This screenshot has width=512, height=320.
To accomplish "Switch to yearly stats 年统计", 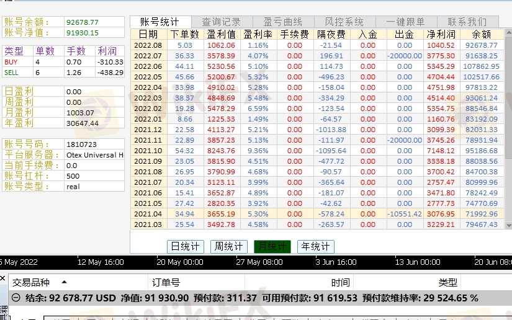I will coord(315,247).
